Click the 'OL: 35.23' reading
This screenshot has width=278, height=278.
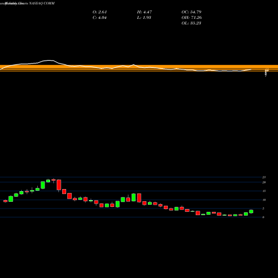(x=191, y=23)
